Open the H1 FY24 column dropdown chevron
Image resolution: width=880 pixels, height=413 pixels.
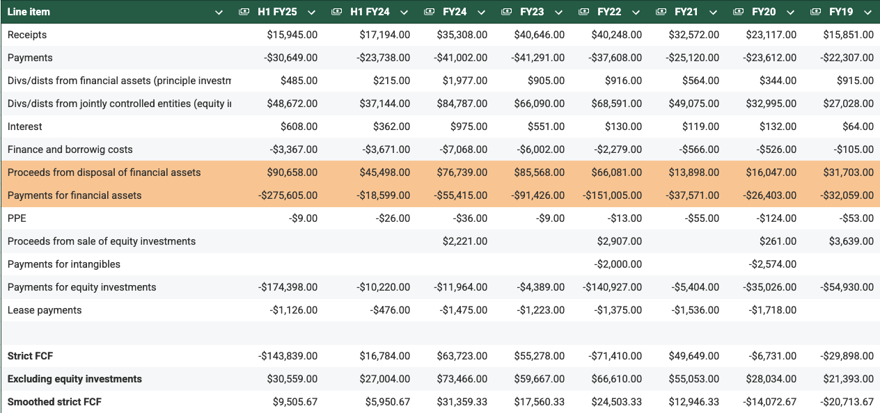coord(404,12)
